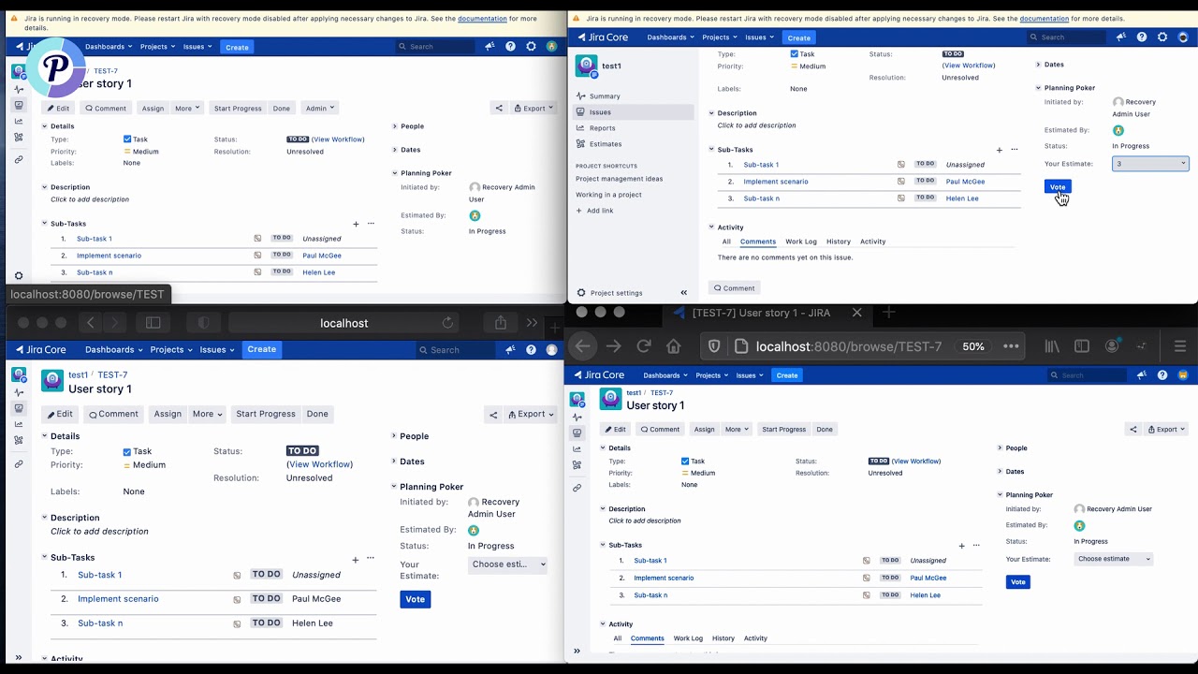Click the notifications icon in top-left window header
This screenshot has height=674, width=1198.
pos(489,47)
